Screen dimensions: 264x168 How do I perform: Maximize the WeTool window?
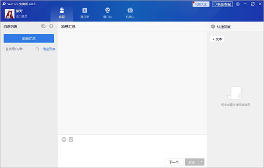253,4
